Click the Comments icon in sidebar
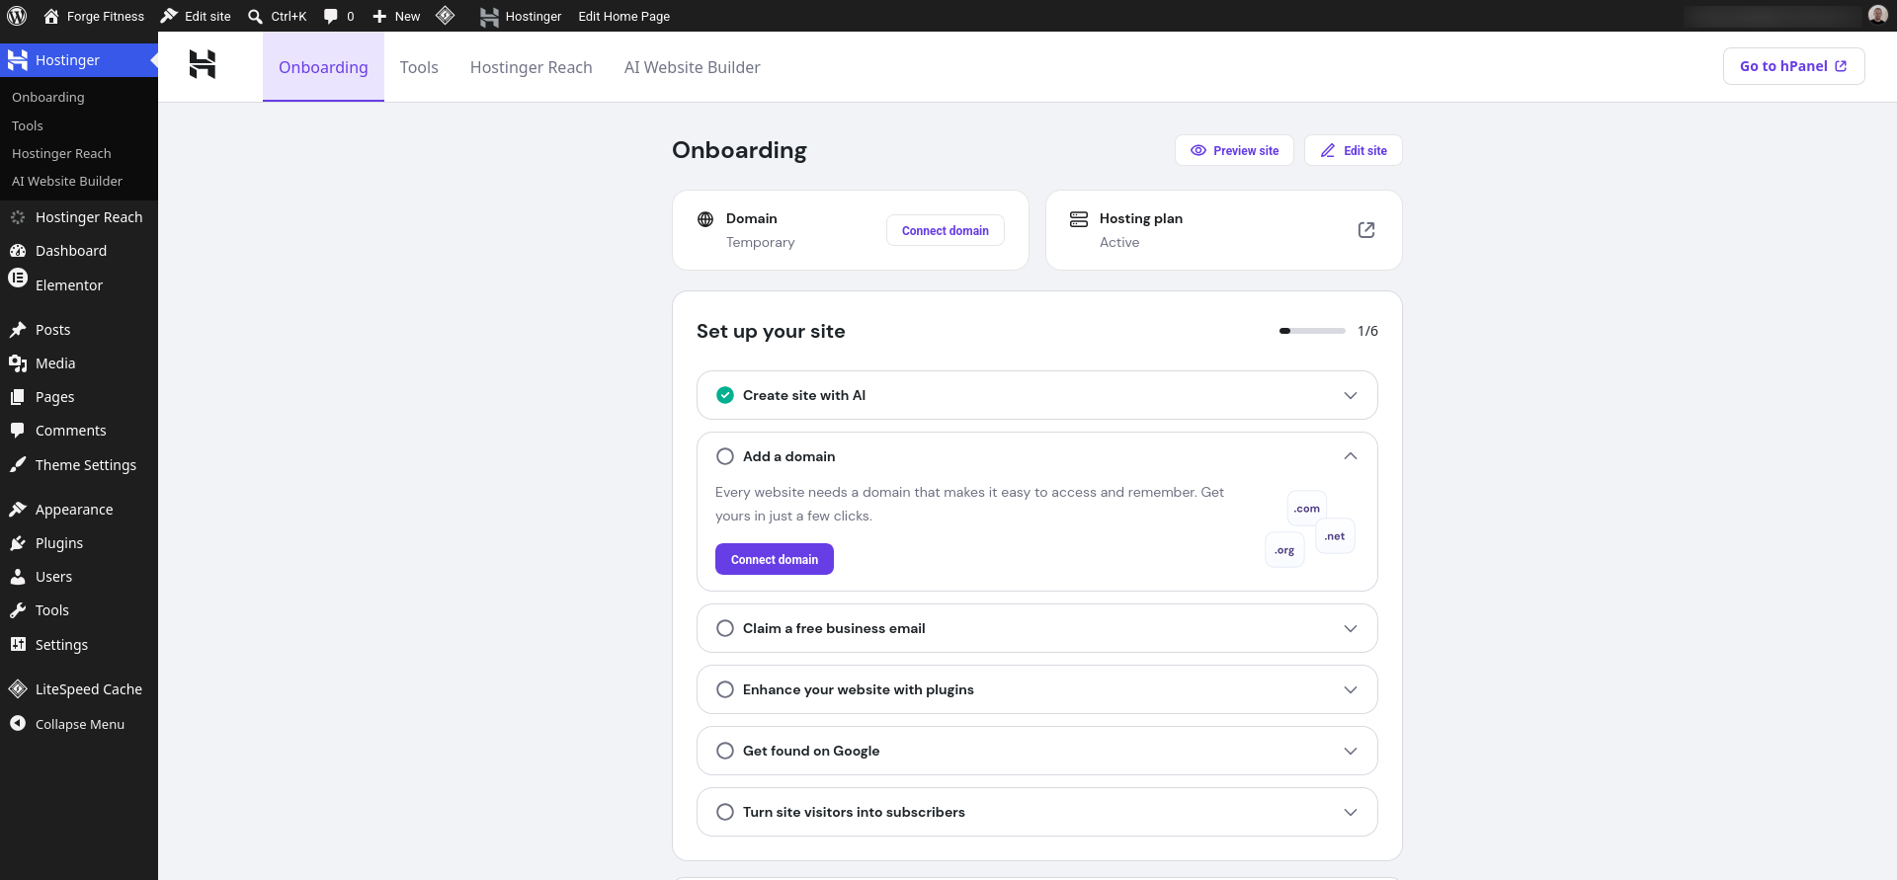 [18, 431]
